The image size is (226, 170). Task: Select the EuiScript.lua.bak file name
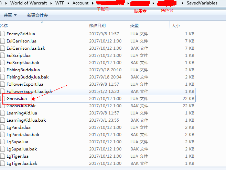(x=23, y=63)
